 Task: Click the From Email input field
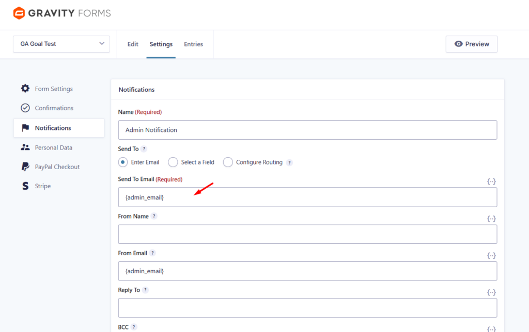pyautogui.click(x=307, y=271)
